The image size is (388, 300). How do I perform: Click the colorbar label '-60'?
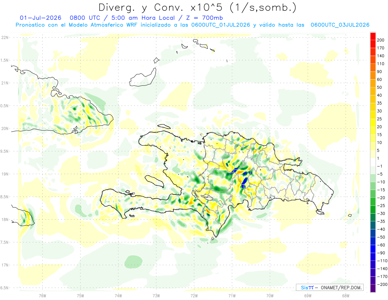pos(381,245)
